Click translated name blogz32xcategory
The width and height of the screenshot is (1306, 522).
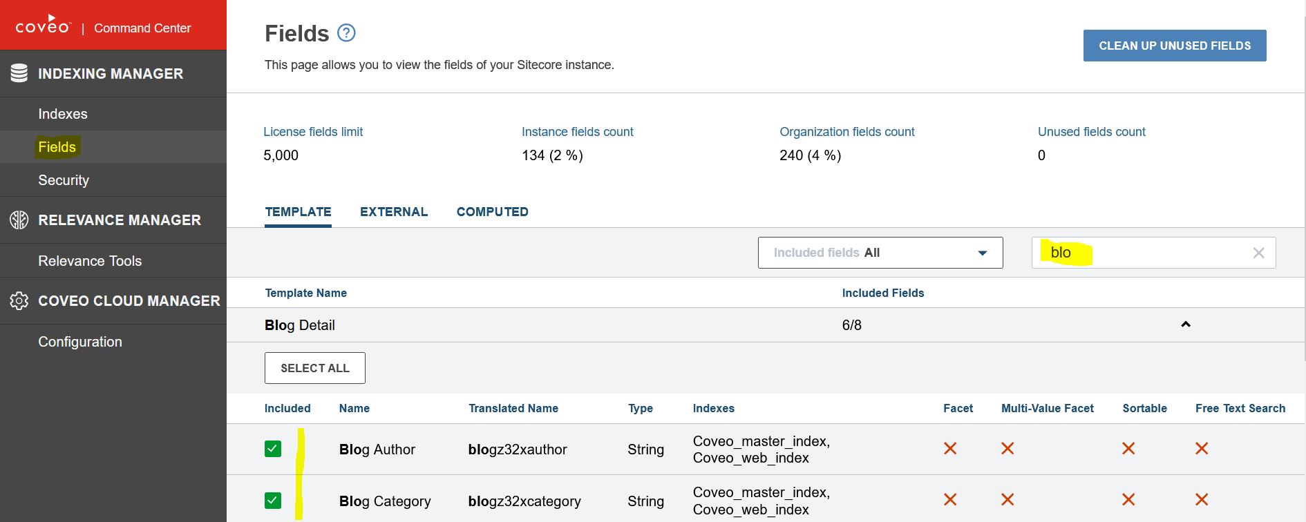(x=524, y=501)
